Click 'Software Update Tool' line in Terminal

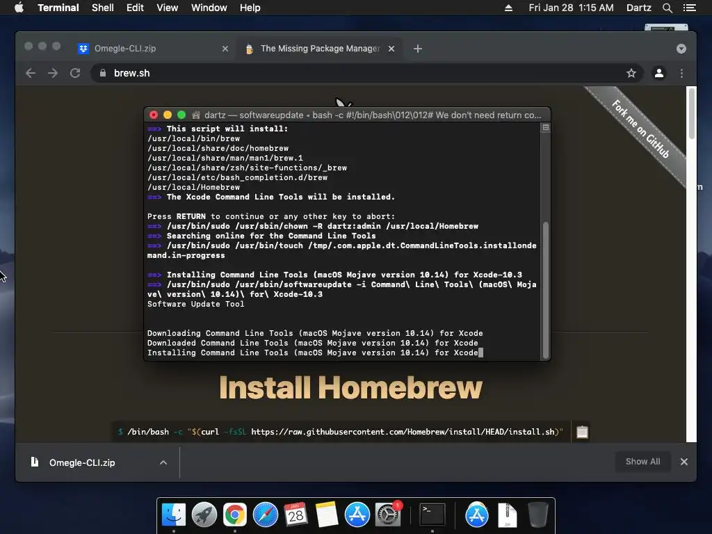click(x=195, y=305)
